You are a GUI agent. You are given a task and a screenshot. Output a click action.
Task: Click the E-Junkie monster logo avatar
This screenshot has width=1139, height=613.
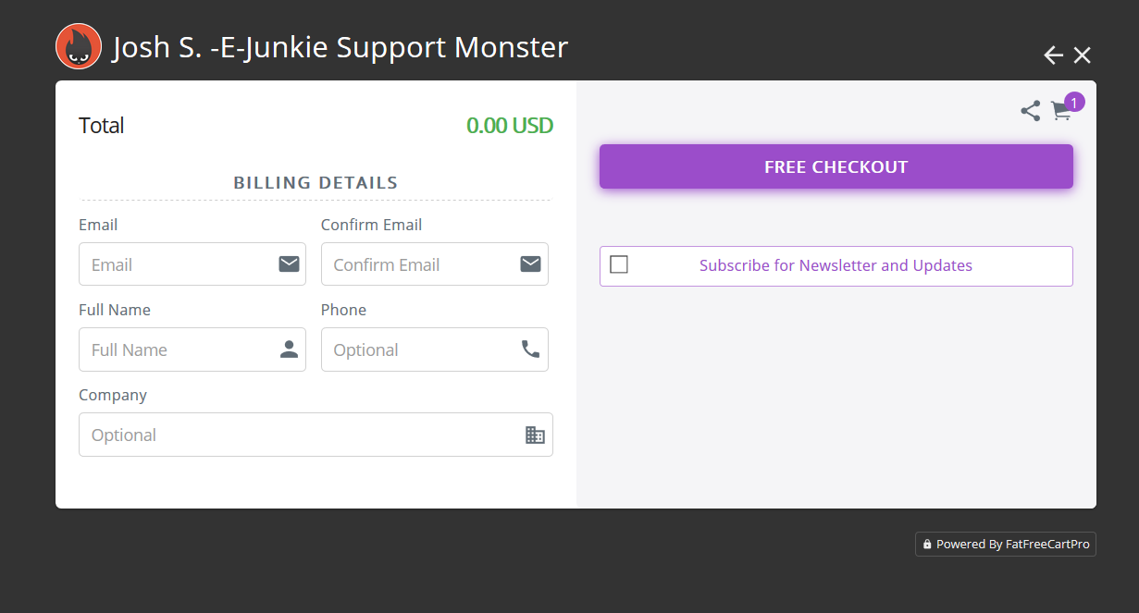[79, 46]
